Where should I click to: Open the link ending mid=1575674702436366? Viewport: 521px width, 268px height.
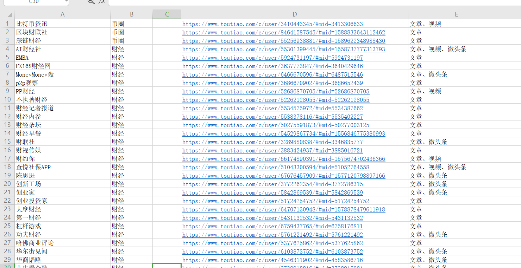click(284, 159)
